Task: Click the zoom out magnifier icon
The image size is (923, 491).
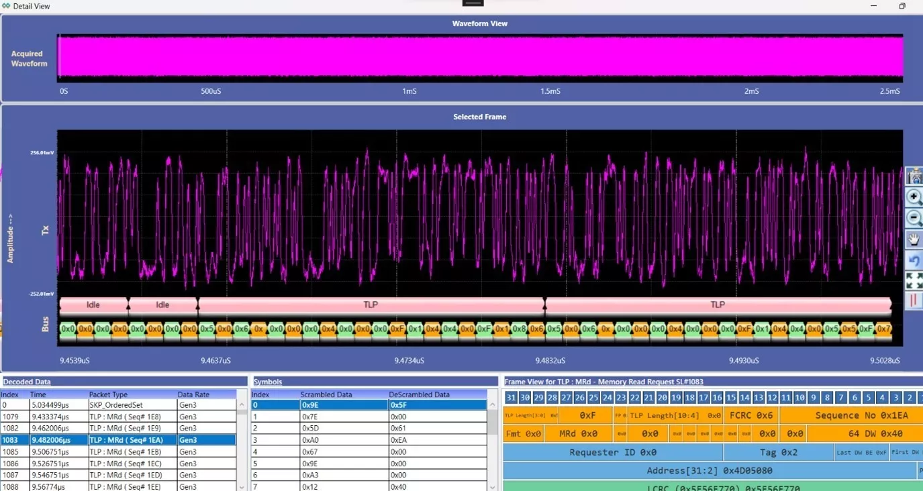Action: (914, 218)
